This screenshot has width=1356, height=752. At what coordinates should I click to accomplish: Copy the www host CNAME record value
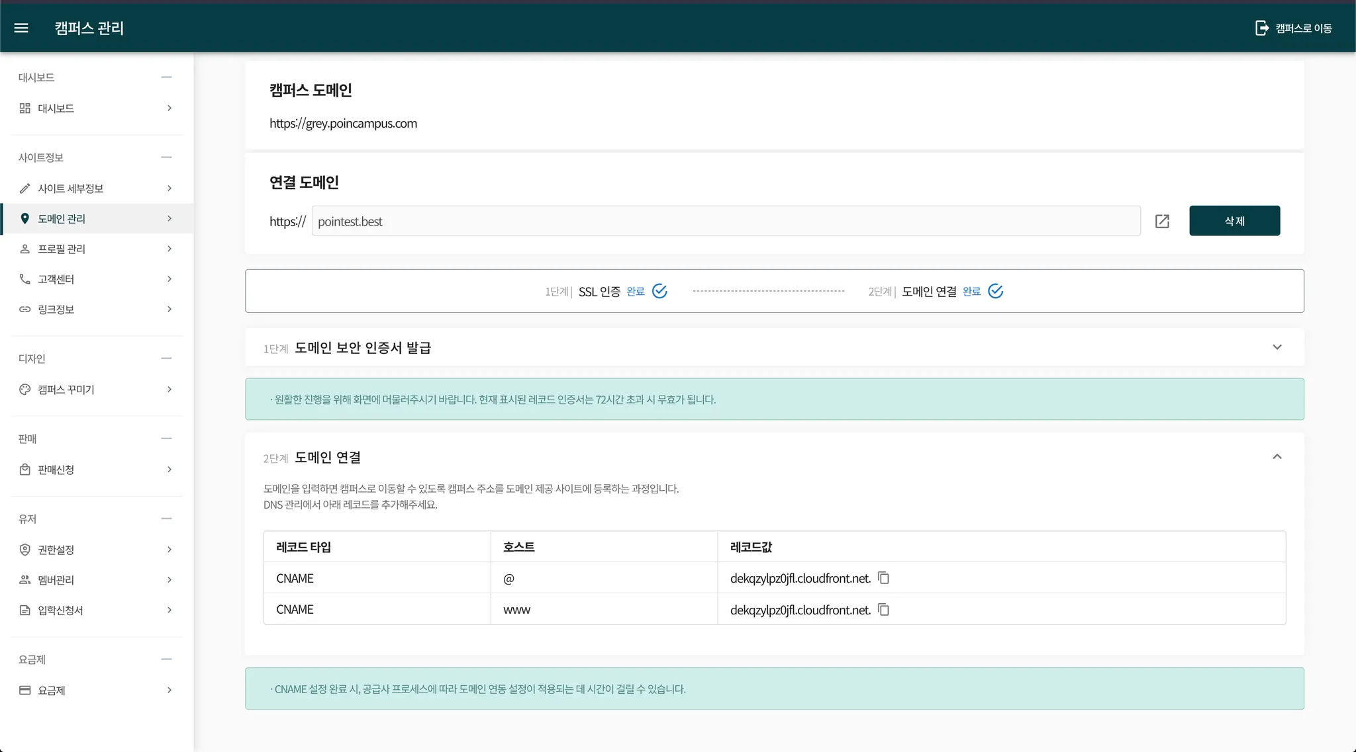pos(883,609)
